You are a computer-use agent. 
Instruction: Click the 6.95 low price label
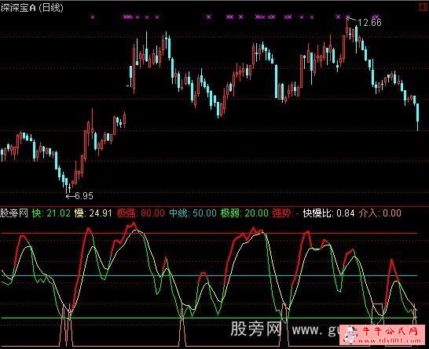(x=84, y=195)
